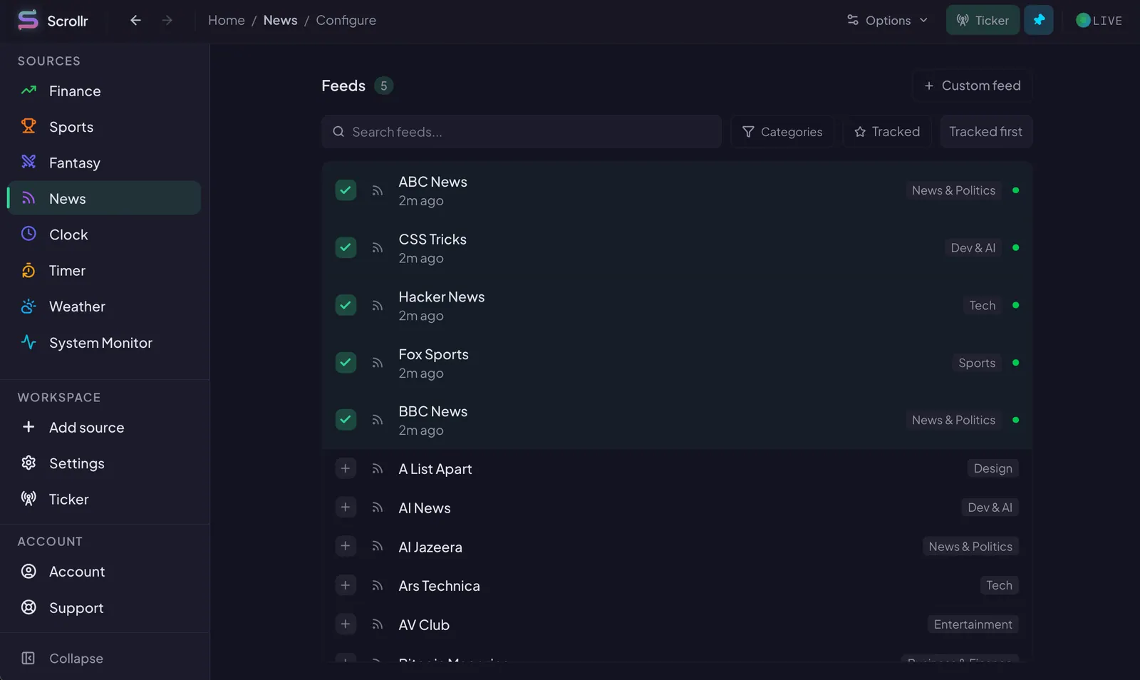
Task: Add the Ars Technica feed
Action: 346,585
